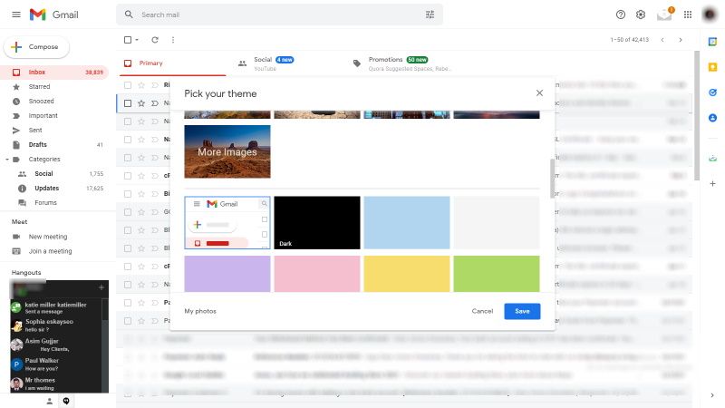Open the Inbox folder

(54, 73)
